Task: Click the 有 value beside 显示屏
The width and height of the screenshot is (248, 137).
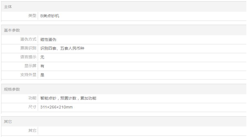Action: pyautogui.click(x=42, y=66)
